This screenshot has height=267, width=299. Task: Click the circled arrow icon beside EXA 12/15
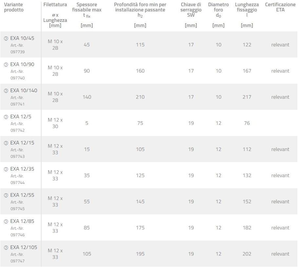[6, 143]
